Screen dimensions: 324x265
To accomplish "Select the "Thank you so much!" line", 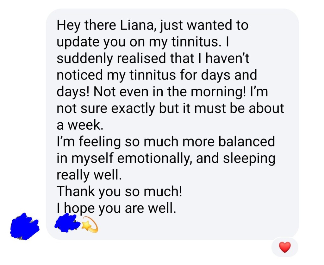I will [120, 192].
